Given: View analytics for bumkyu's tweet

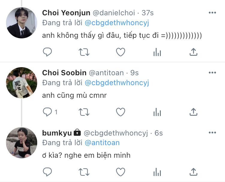Looking at the screenshot, I should pyautogui.click(x=157, y=172).
